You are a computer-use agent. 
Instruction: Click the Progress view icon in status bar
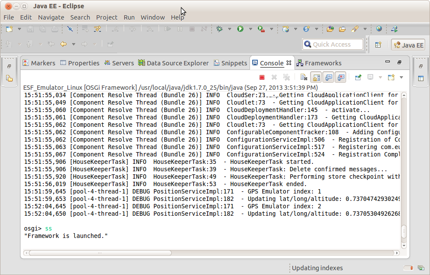tap(421, 268)
